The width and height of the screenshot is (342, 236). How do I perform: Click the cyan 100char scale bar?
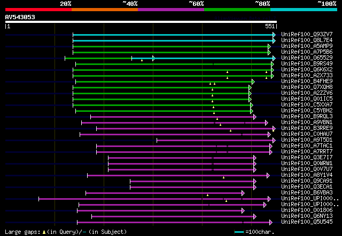click(x=239, y=232)
